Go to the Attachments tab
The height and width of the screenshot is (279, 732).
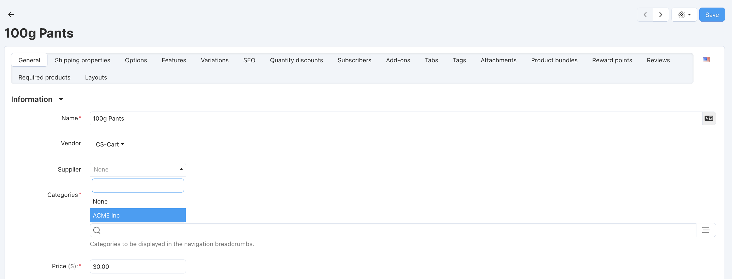click(498, 60)
